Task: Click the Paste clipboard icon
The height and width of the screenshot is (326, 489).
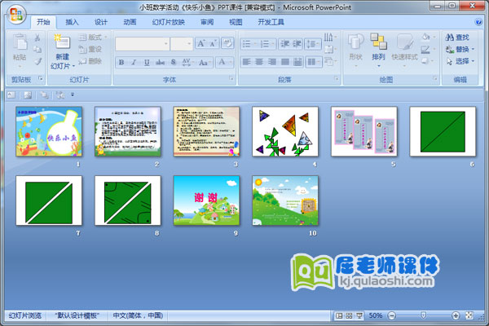Action: (20, 42)
